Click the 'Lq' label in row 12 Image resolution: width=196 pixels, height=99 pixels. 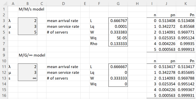coord(92,73)
